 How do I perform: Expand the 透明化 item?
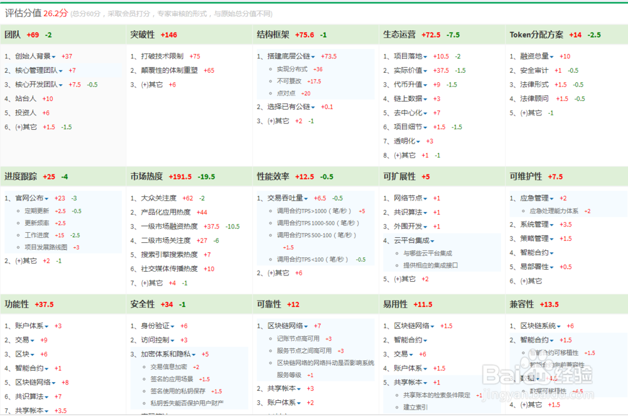tap(418, 142)
